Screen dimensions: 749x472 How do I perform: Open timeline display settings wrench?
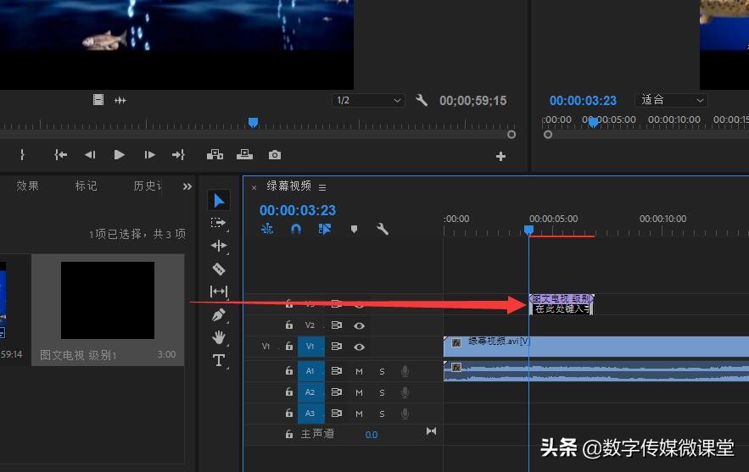coord(383,229)
